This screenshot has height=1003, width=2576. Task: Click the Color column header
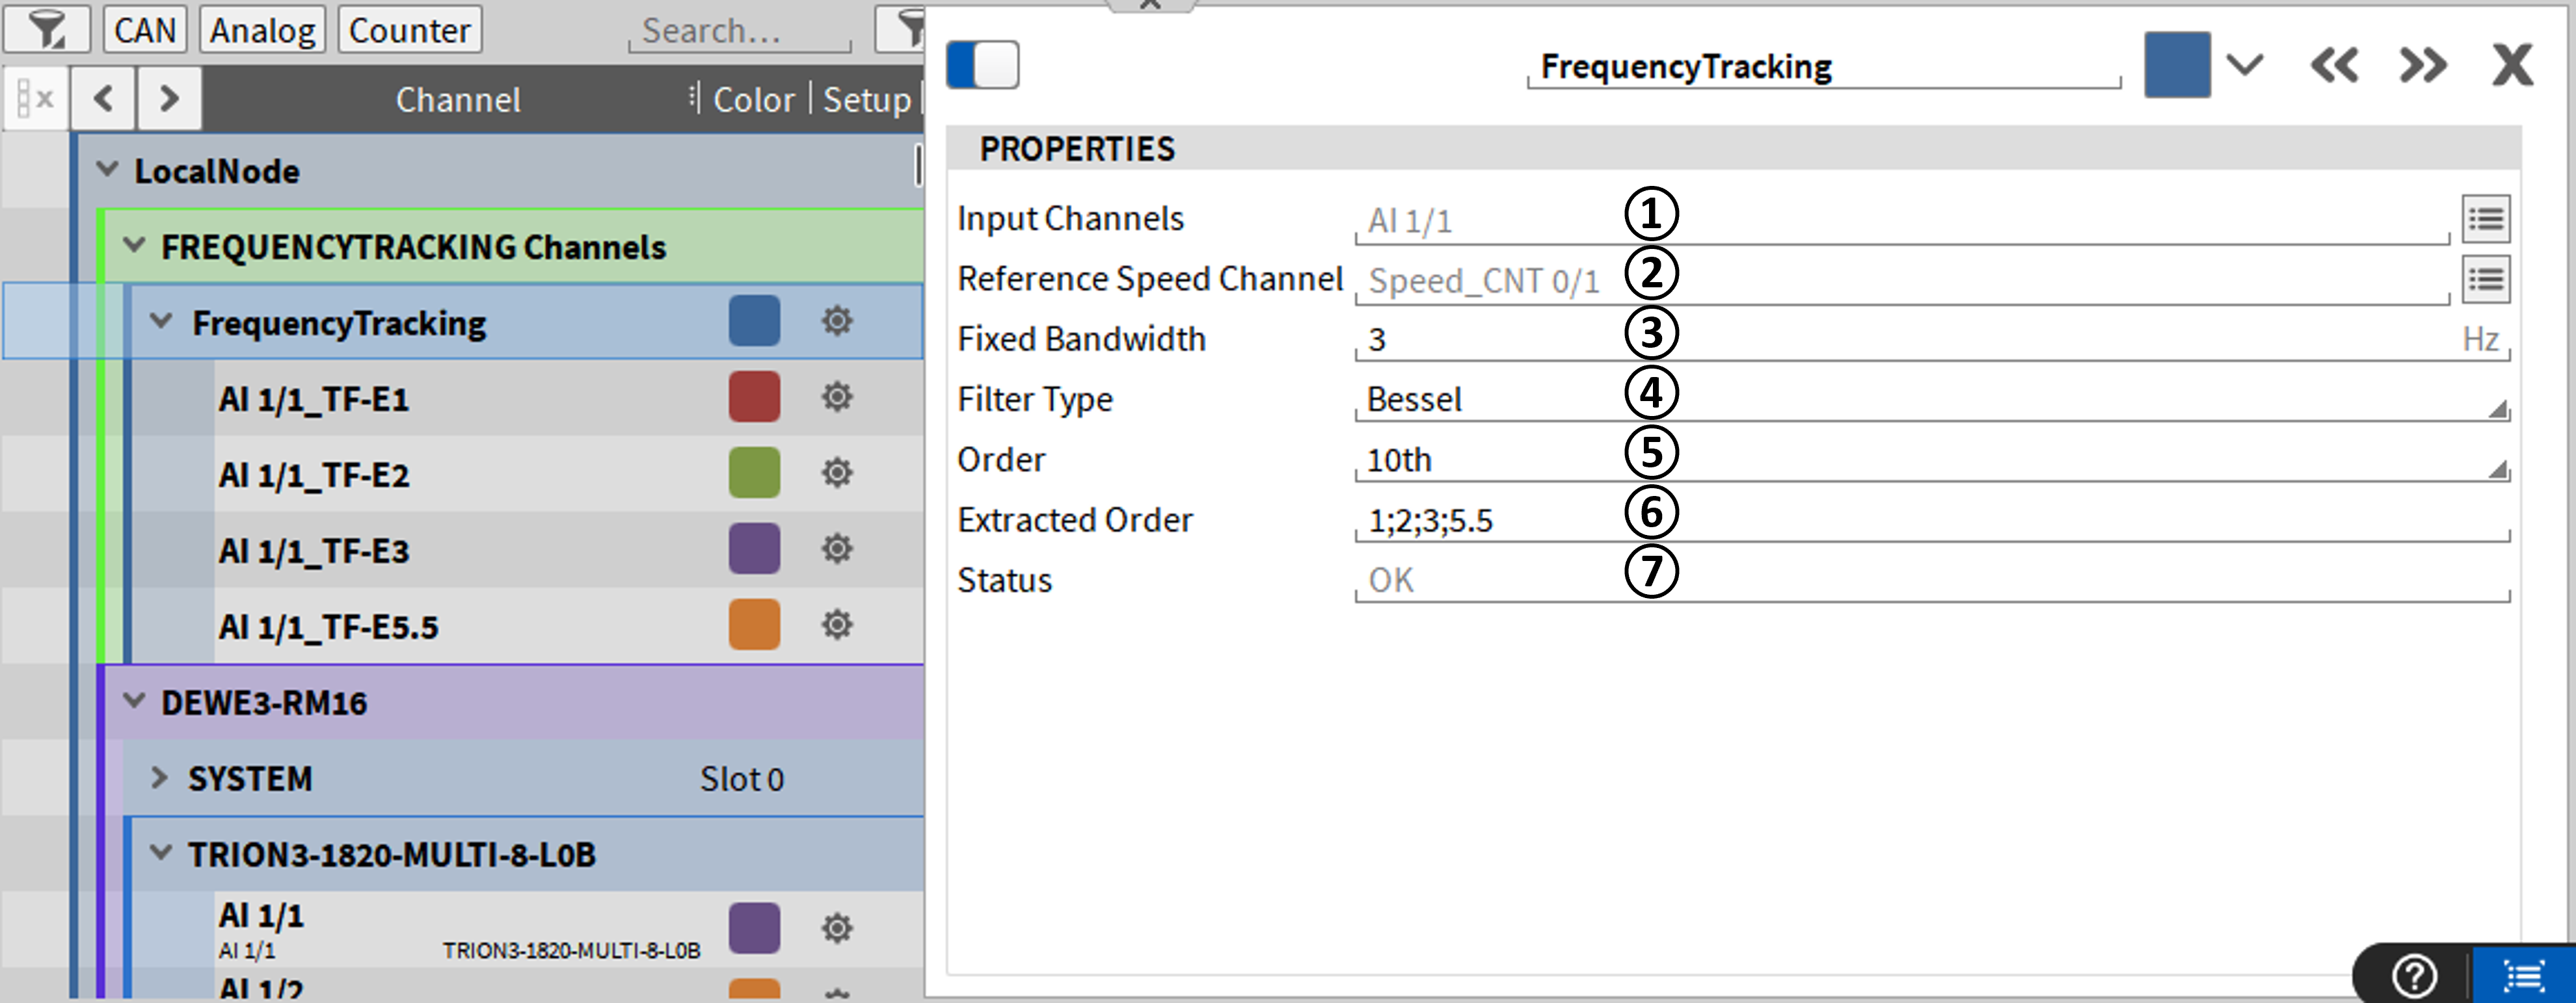[x=753, y=99]
